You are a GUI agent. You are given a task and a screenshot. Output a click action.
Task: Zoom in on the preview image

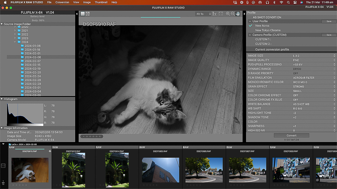pyautogui.click(x=228, y=14)
